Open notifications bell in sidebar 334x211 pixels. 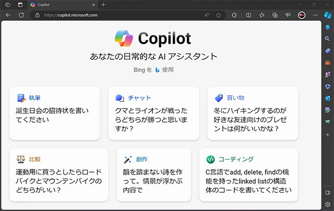tap(328, 27)
